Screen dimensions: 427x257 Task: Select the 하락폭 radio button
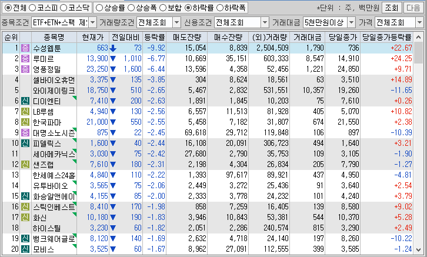tap(219, 8)
